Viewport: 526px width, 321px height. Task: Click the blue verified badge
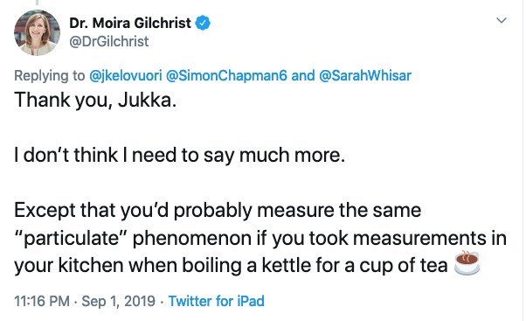click(x=203, y=23)
